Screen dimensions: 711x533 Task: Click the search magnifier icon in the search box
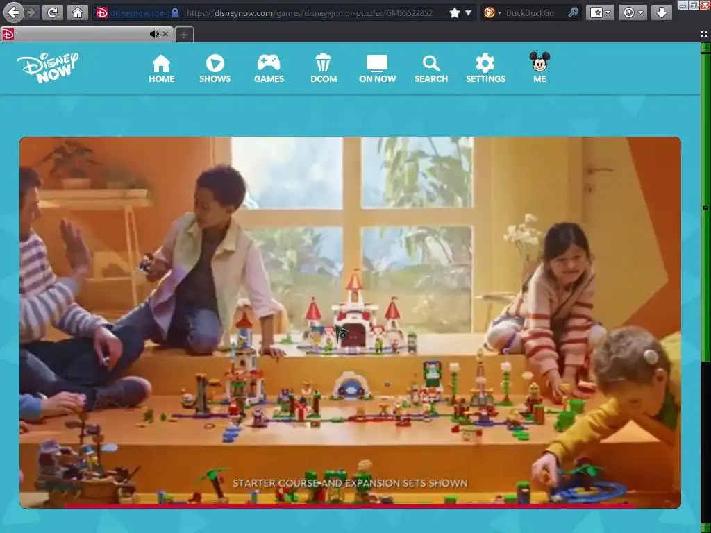[x=573, y=12]
